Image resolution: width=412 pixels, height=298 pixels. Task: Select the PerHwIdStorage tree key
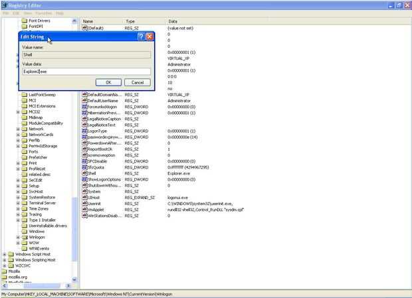pos(43,146)
